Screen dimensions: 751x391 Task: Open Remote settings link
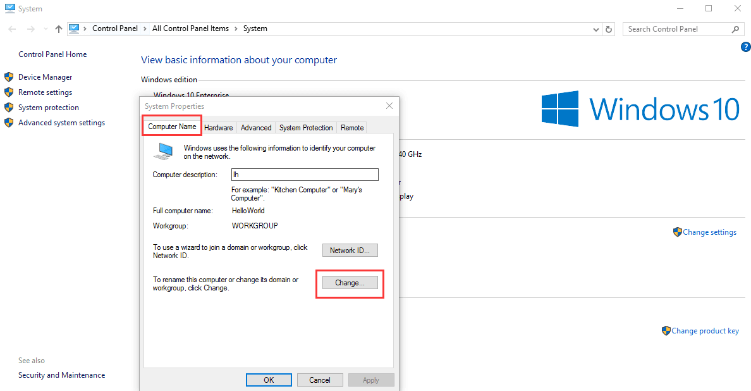45,92
